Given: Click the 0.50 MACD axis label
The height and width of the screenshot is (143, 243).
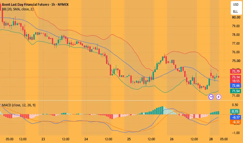Looking at the screenshot, I should tap(235, 105).
